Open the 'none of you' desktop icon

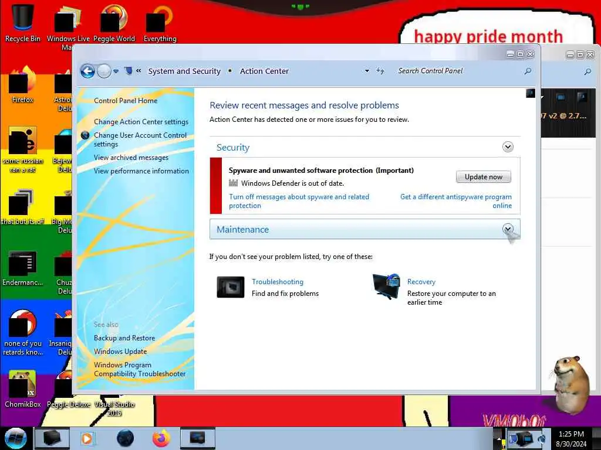click(23, 332)
